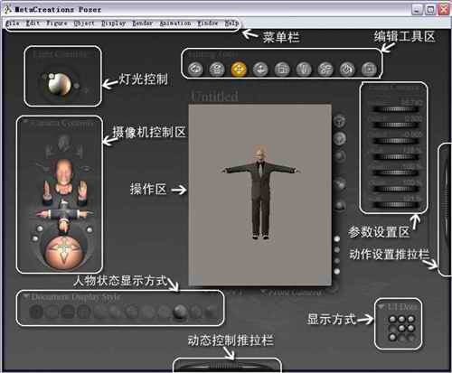452x373 pixels.
Task: Select the Twist editing tool
Action: 217,69
